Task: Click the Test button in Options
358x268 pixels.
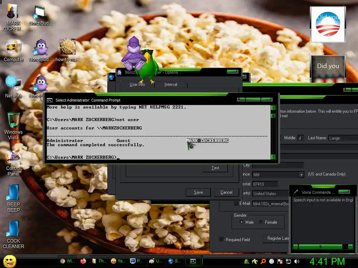Action: 215,168
